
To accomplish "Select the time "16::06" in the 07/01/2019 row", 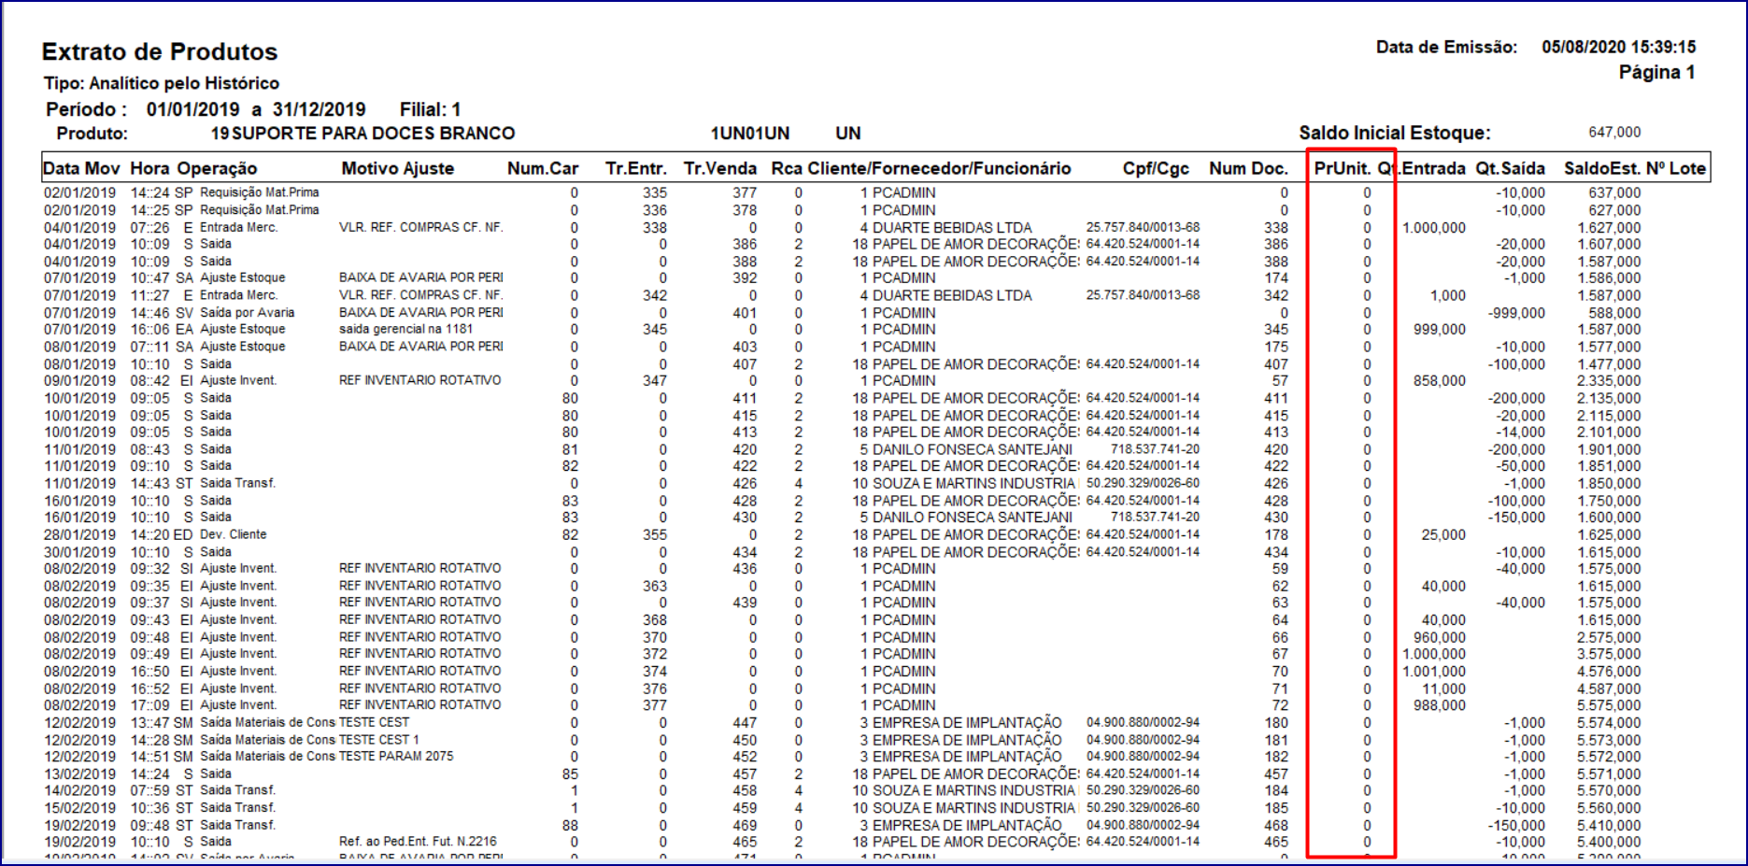I will (x=150, y=329).
